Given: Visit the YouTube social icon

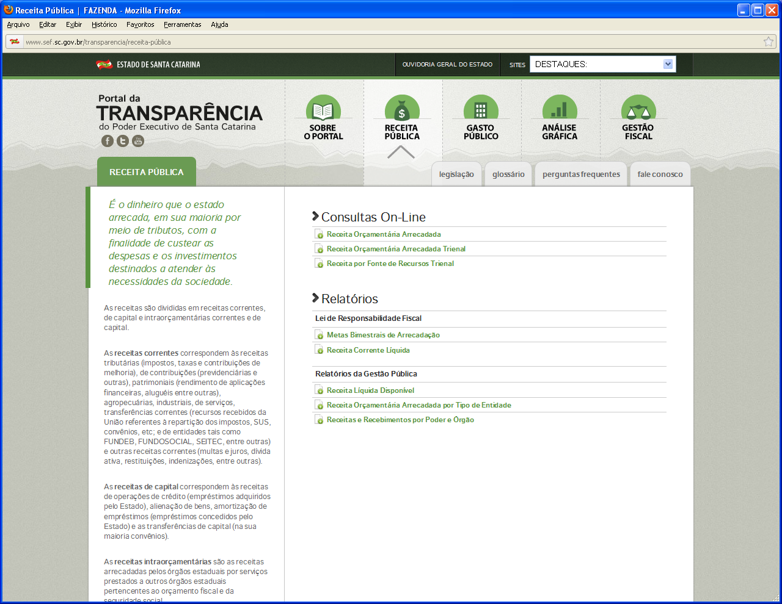Looking at the screenshot, I should (138, 141).
